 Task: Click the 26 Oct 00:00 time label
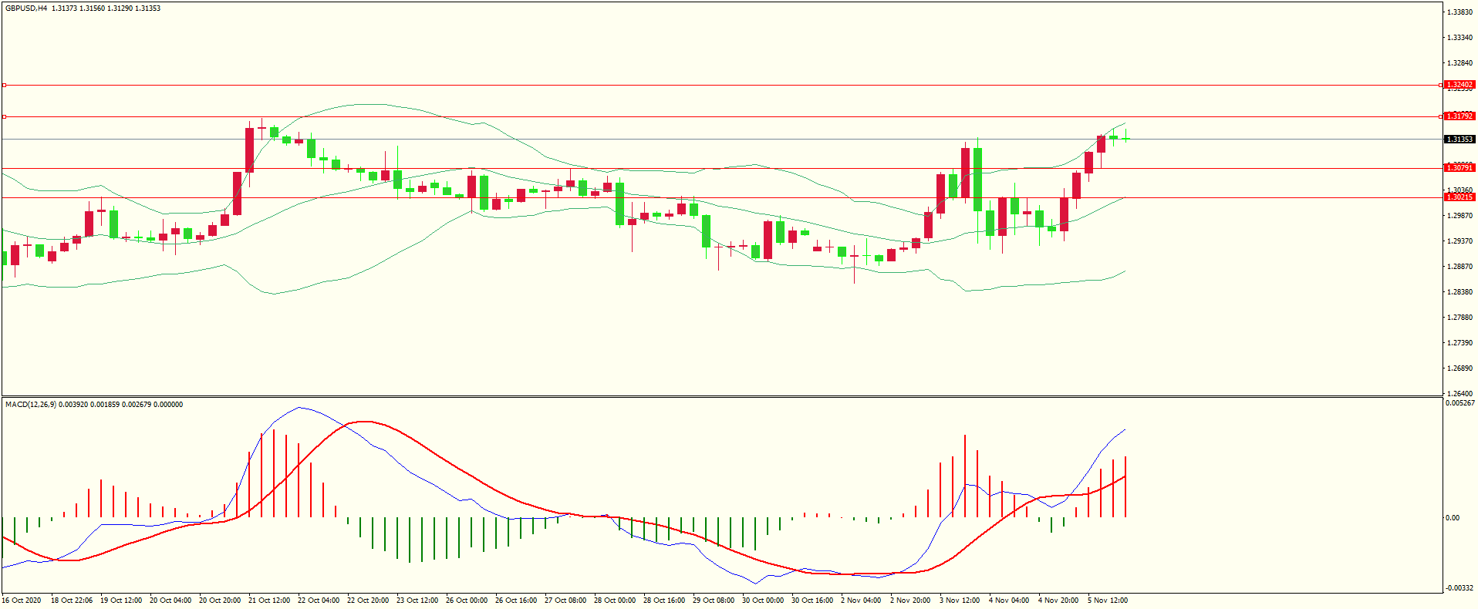coord(467,601)
